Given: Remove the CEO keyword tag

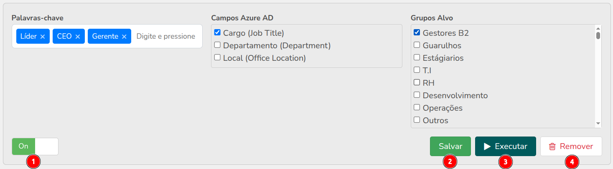Looking at the screenshot, I should [x=78, y=37].
